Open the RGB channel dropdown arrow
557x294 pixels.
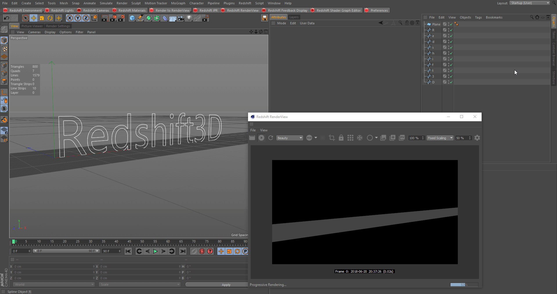[x=316, y=138]
